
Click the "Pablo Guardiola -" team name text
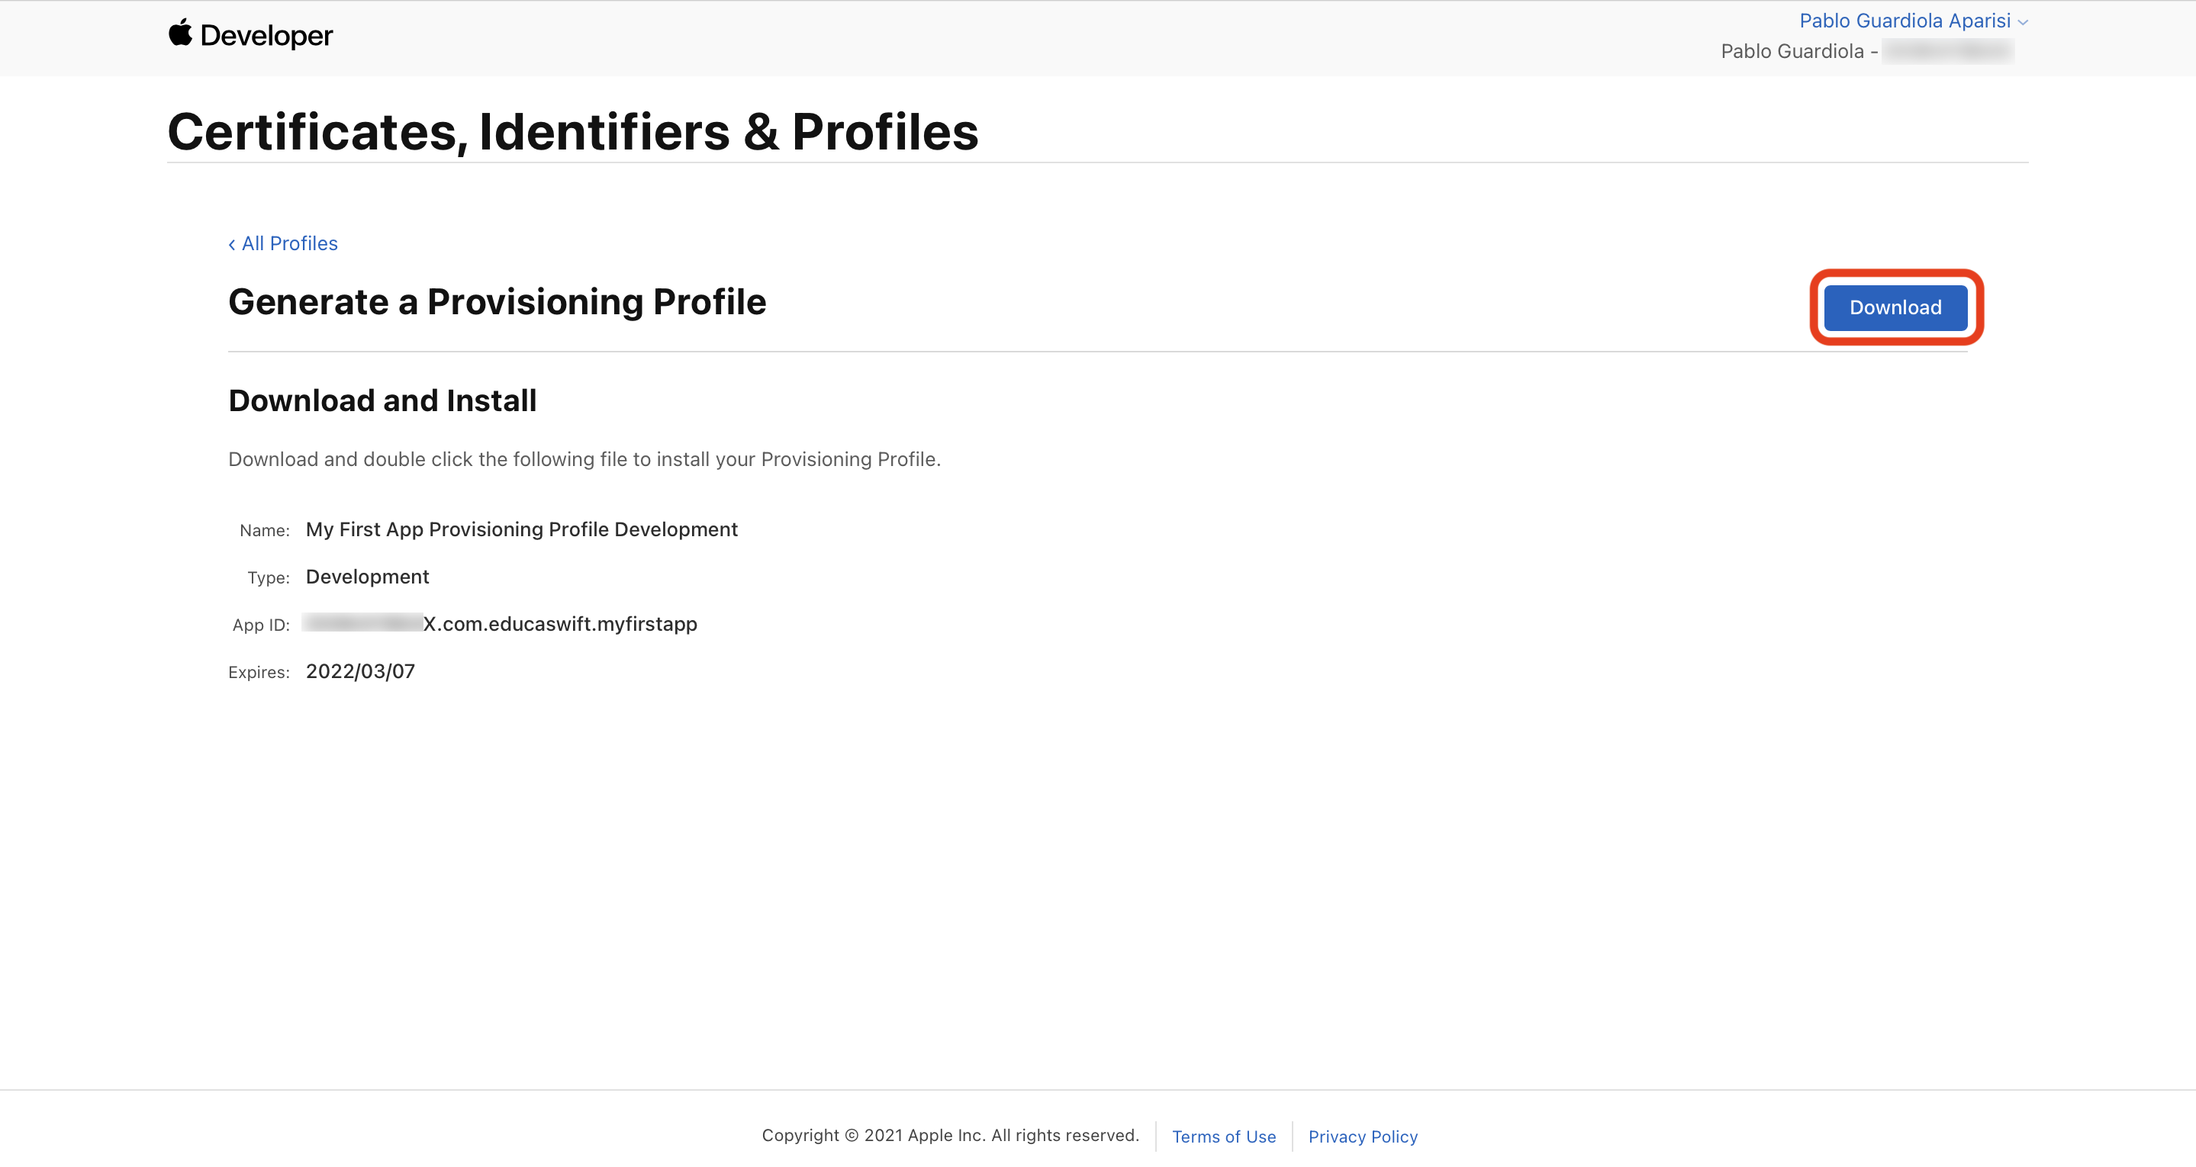1798,51
